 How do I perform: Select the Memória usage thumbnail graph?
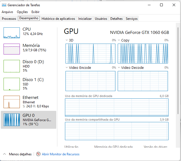(12, 49)
